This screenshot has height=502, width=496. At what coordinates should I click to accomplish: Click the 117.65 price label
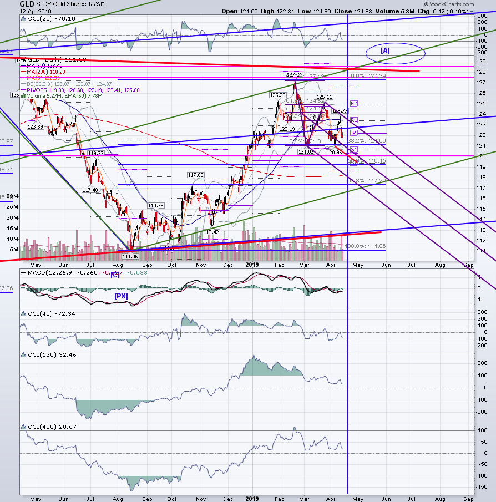click(196, 175)
